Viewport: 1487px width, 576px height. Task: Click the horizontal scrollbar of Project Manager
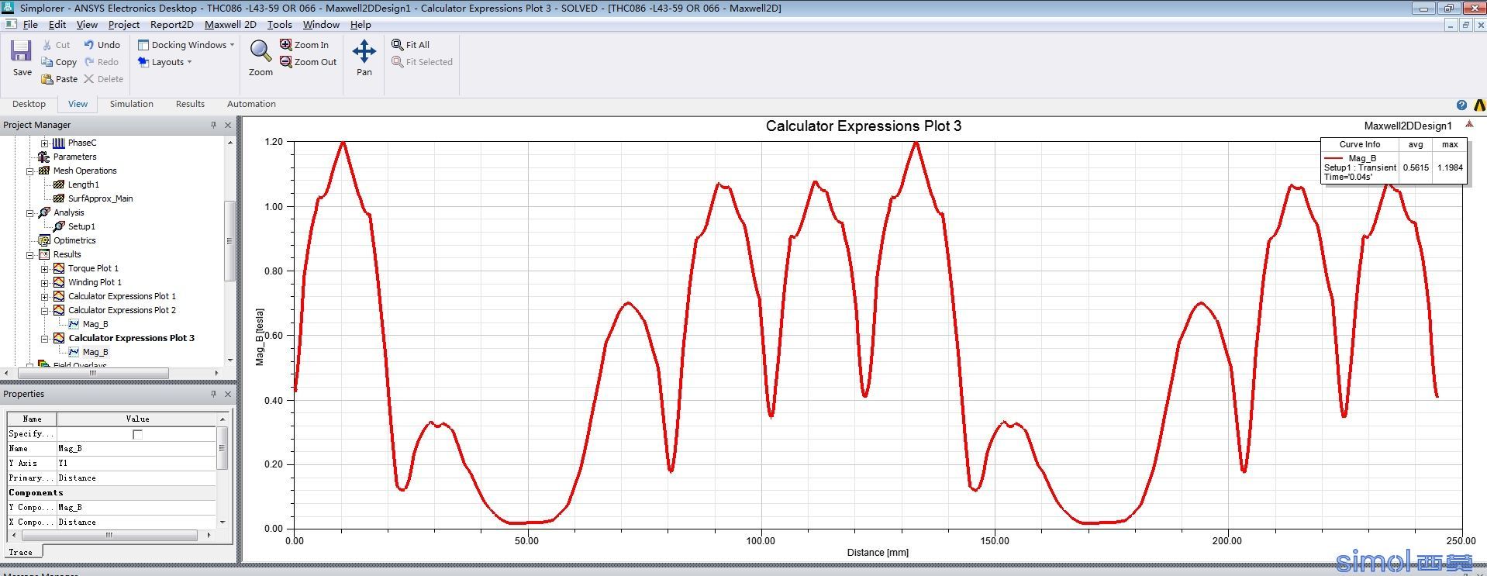92,373
